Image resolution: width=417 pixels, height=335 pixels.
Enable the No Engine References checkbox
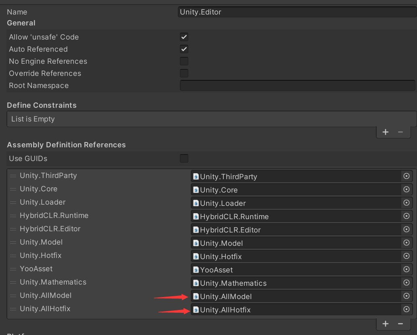184,61
